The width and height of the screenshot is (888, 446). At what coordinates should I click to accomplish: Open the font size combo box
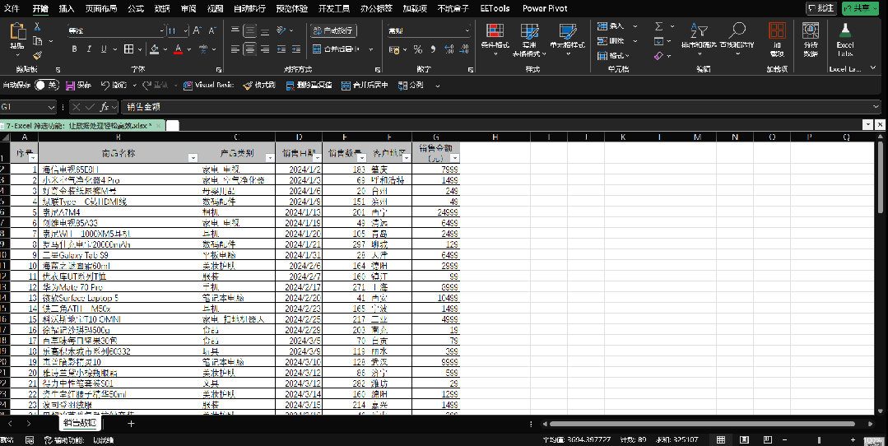(178, 30)
